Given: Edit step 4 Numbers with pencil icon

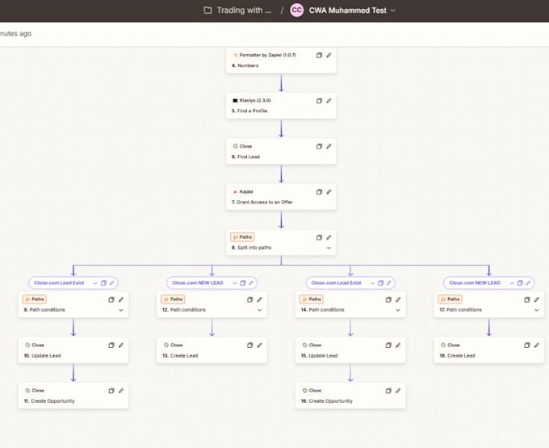Looking at the screenshot, I should pos(329,55).
